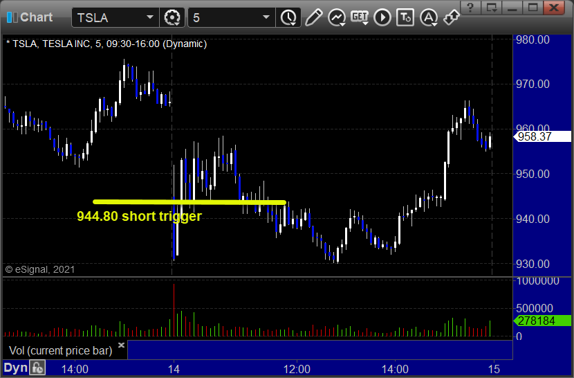Click the Vol (current price bar) label
The image size is (574, 378).
[60, 351]
